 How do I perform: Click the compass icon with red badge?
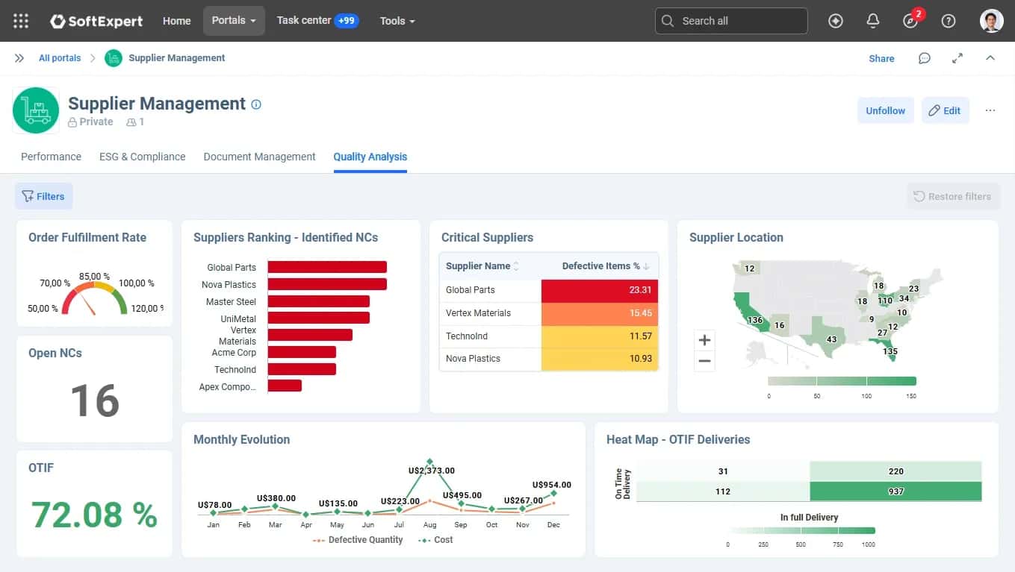coord(910,21)
